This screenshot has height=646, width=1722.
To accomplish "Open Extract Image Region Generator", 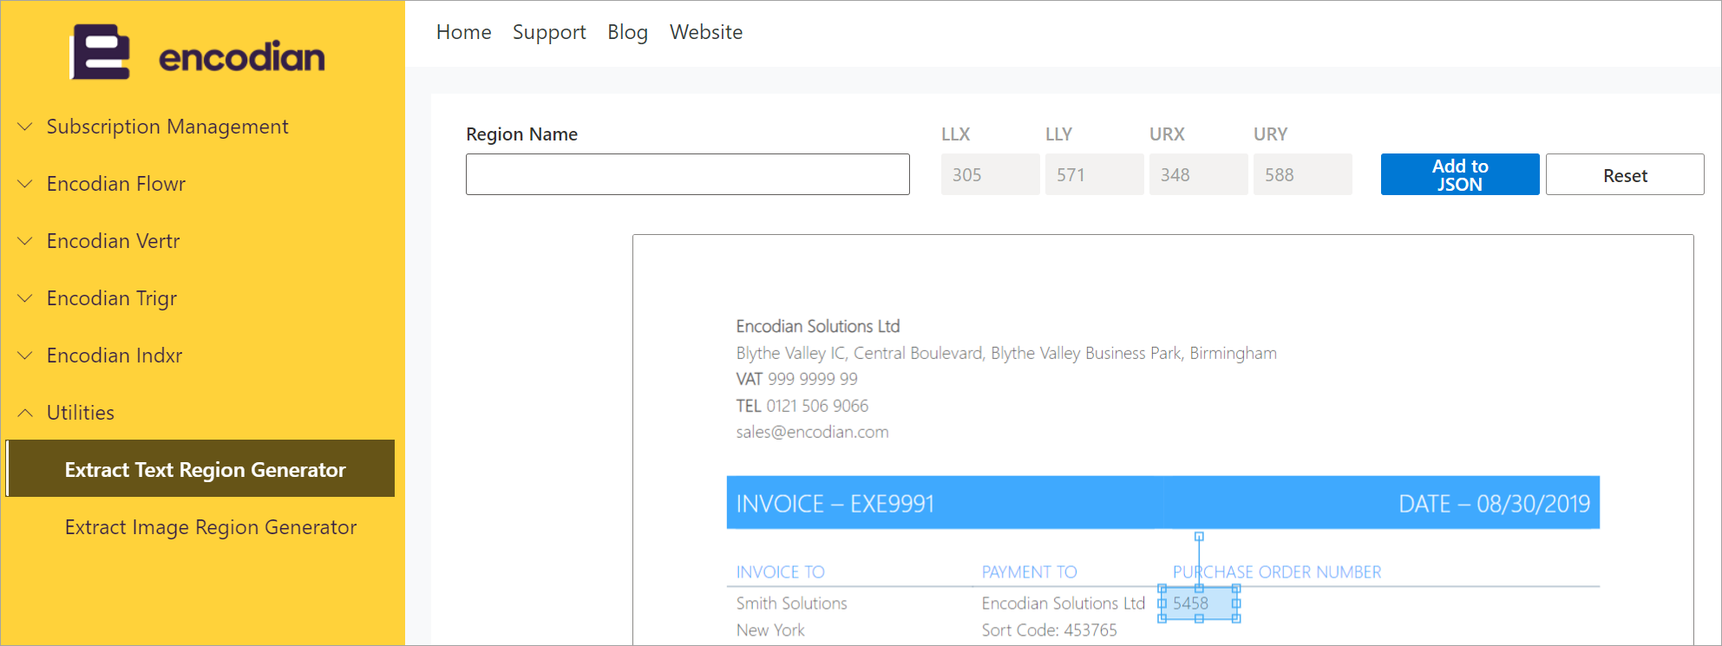I will point(211,527).
